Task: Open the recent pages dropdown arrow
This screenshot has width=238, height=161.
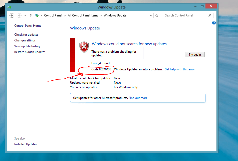Action: click(x=25, y=15)
